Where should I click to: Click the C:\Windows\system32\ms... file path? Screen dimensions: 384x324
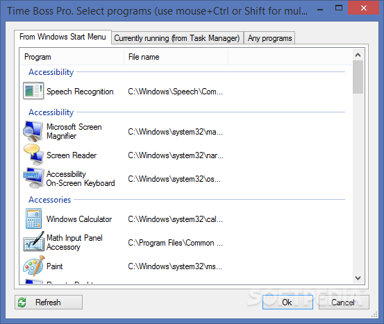click(175, 266)
